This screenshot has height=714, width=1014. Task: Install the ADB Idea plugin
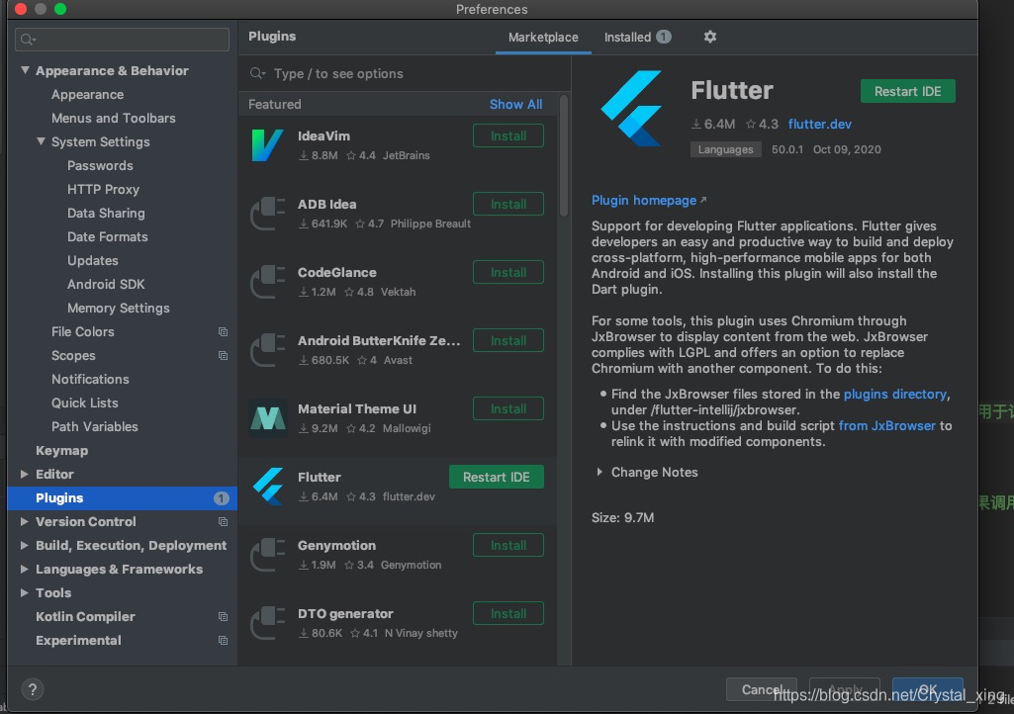tap(508, 205)
